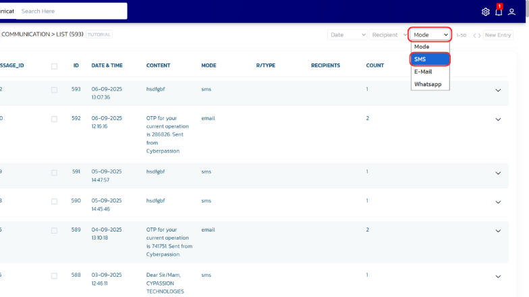Open the TUTORIAL link
The width and height of the screenshot is (529, 297).
99,34
